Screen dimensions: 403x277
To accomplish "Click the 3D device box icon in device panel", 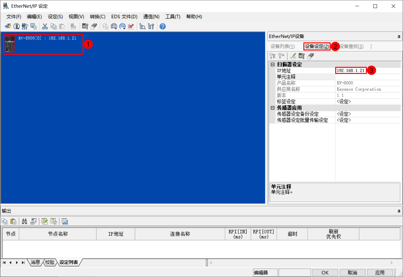I will 310,56.
